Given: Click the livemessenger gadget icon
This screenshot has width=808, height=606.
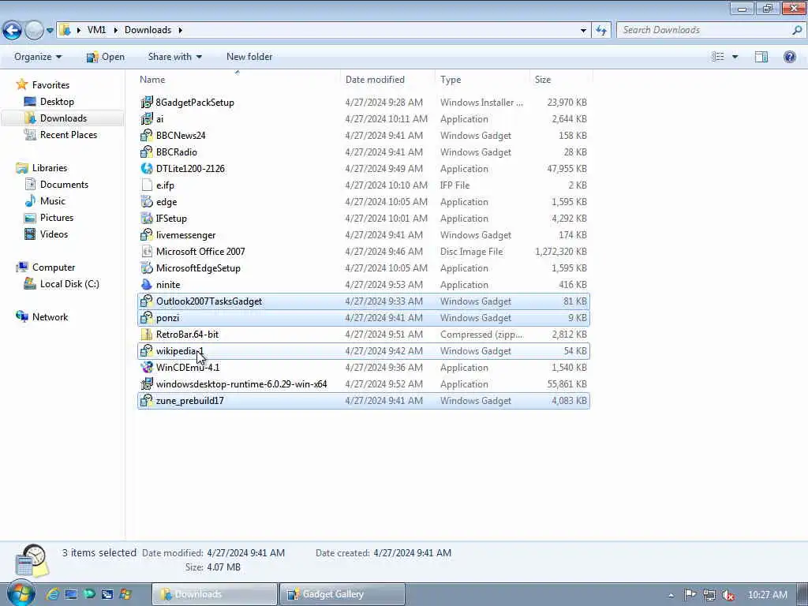Looking at the screenshot, I should click(147, 234).
